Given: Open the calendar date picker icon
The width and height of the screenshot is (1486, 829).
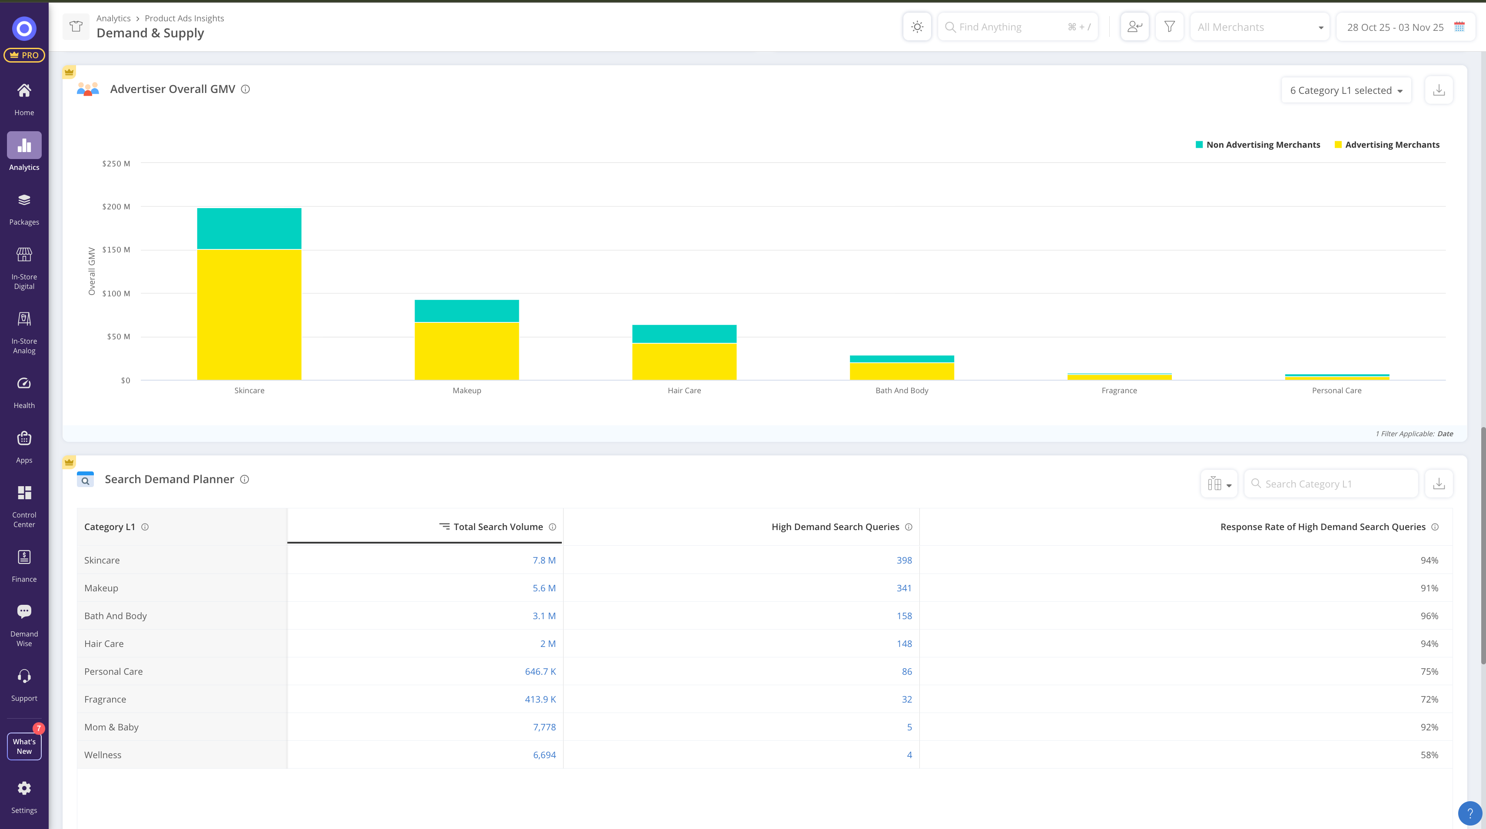Looking at the screenshot, I should 1459,27.
